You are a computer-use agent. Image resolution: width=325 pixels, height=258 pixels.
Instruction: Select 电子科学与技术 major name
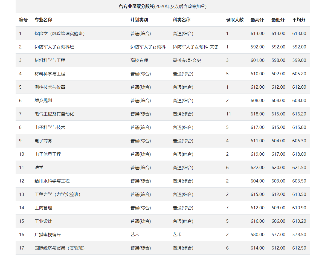tap(50, 127)
